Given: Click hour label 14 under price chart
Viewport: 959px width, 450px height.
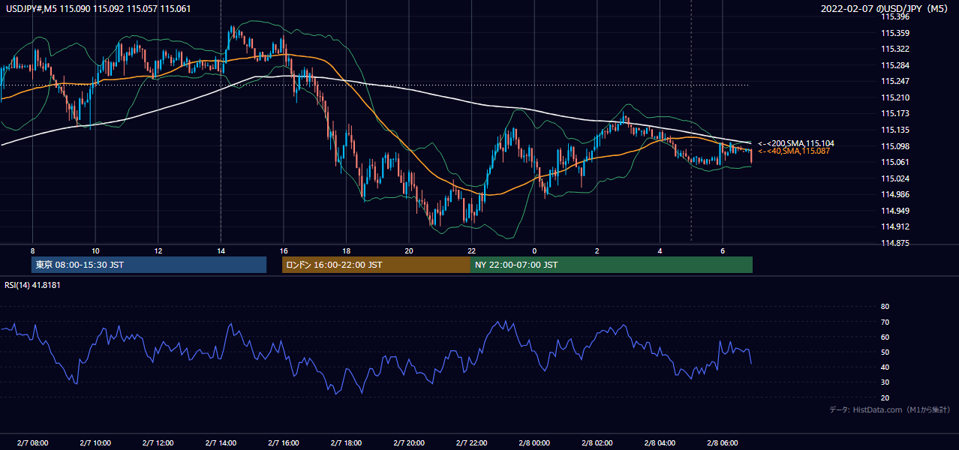Looking at the screenshot, I should point(221,250).
